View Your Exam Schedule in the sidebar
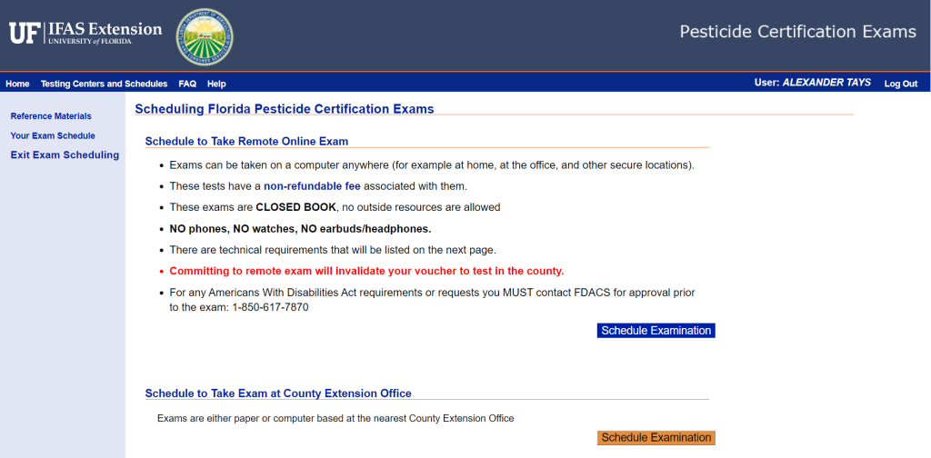 pyautogui.click(x=53, y=135)
